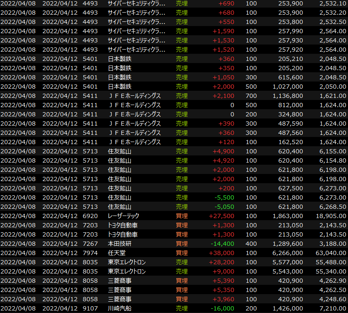The image size is (348, 313).
Task: Select the 18,905.00 price cell
Action: coord(331,216)
